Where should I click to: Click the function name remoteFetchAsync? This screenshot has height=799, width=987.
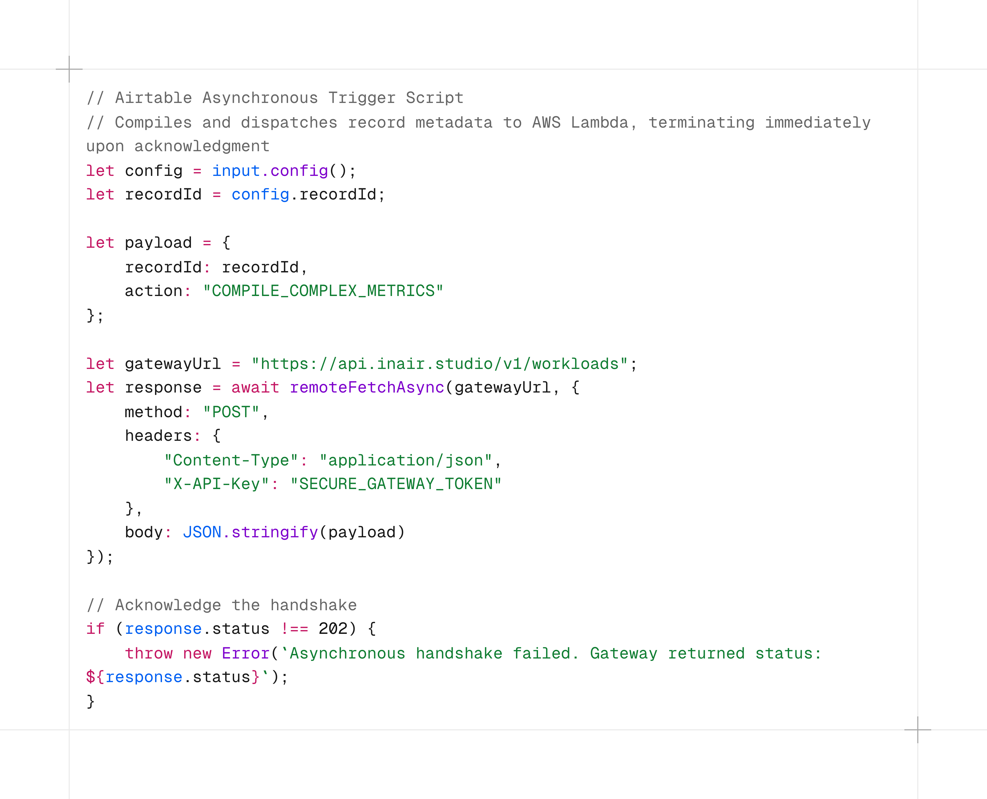pyautogui.click(x=367, y=387)
